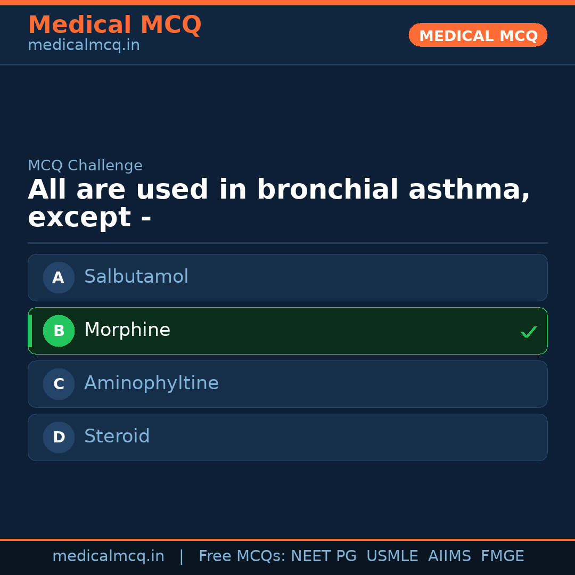Click the D letter circle badge
Image resolution: width=575 pixels, height=575 pixels.
coord(59,437)
